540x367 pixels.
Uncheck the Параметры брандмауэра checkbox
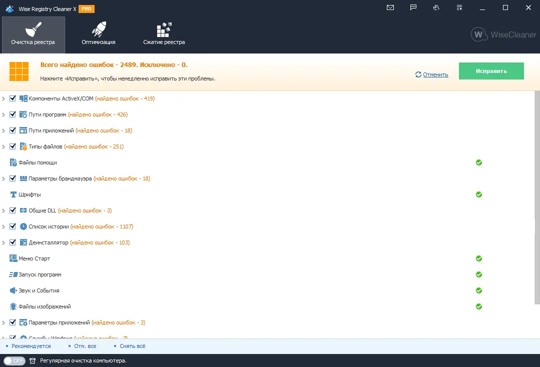pos(13,178)
